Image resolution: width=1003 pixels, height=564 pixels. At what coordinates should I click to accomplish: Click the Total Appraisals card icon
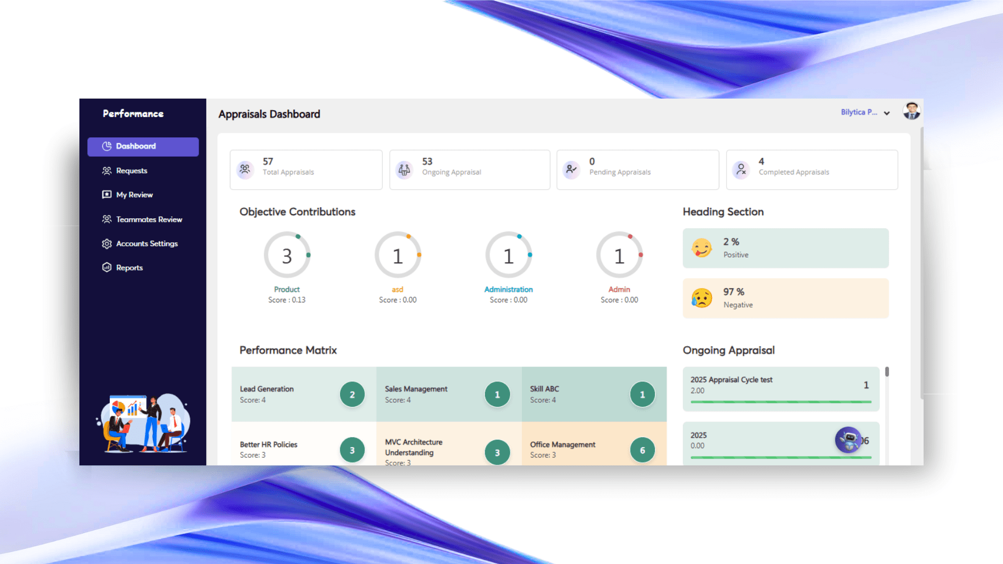(245, 169)
